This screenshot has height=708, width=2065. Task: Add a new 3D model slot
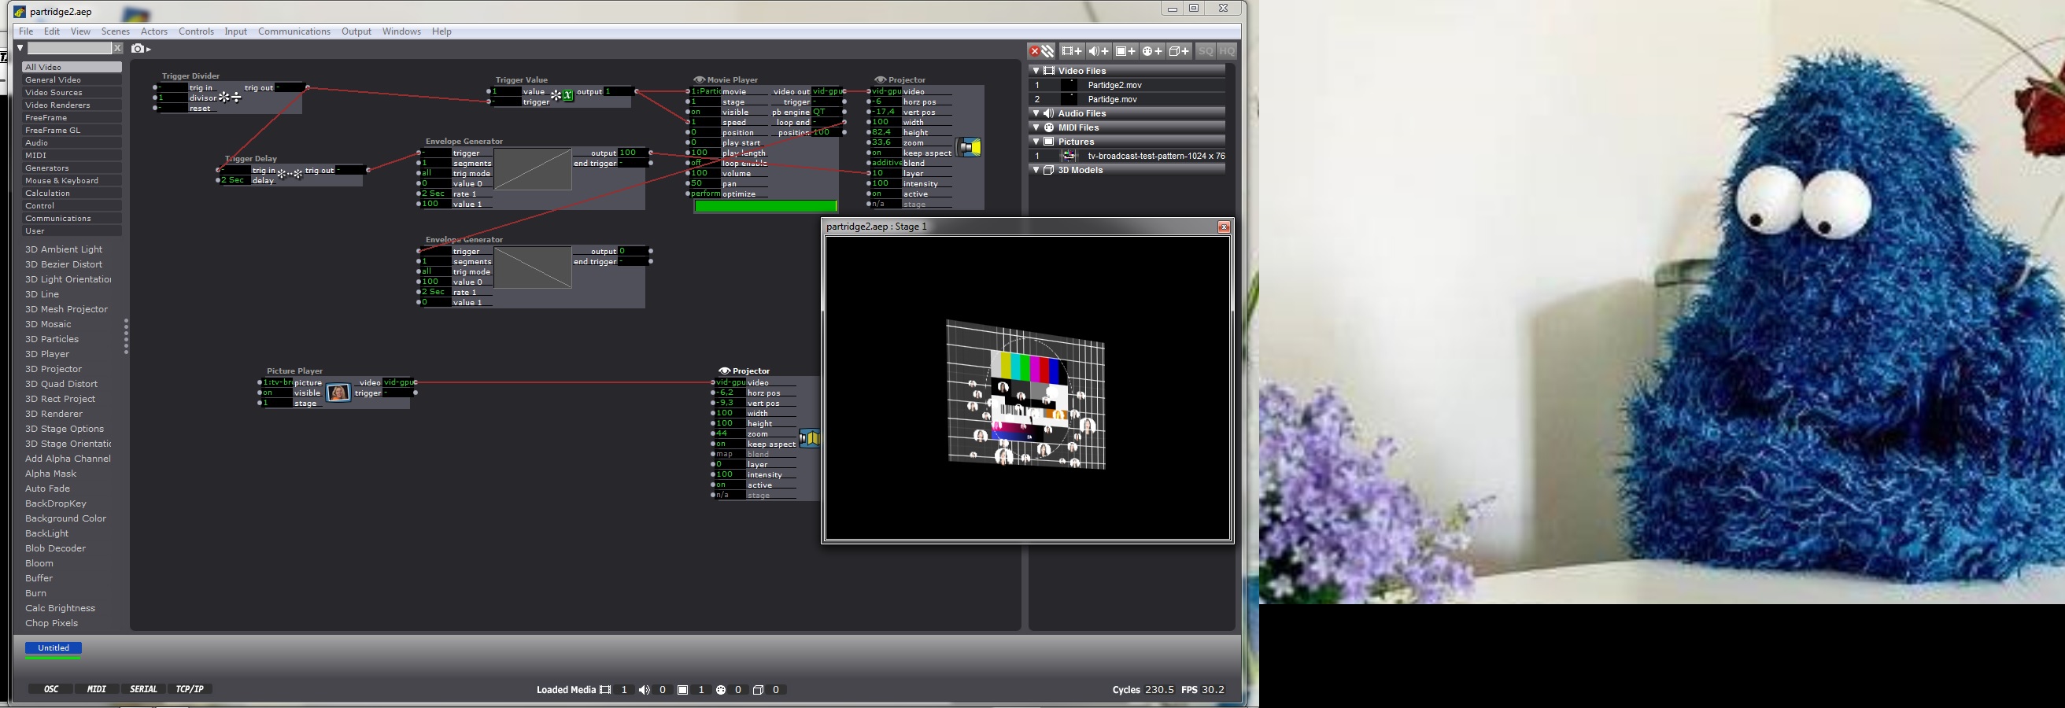point(1179,51)
